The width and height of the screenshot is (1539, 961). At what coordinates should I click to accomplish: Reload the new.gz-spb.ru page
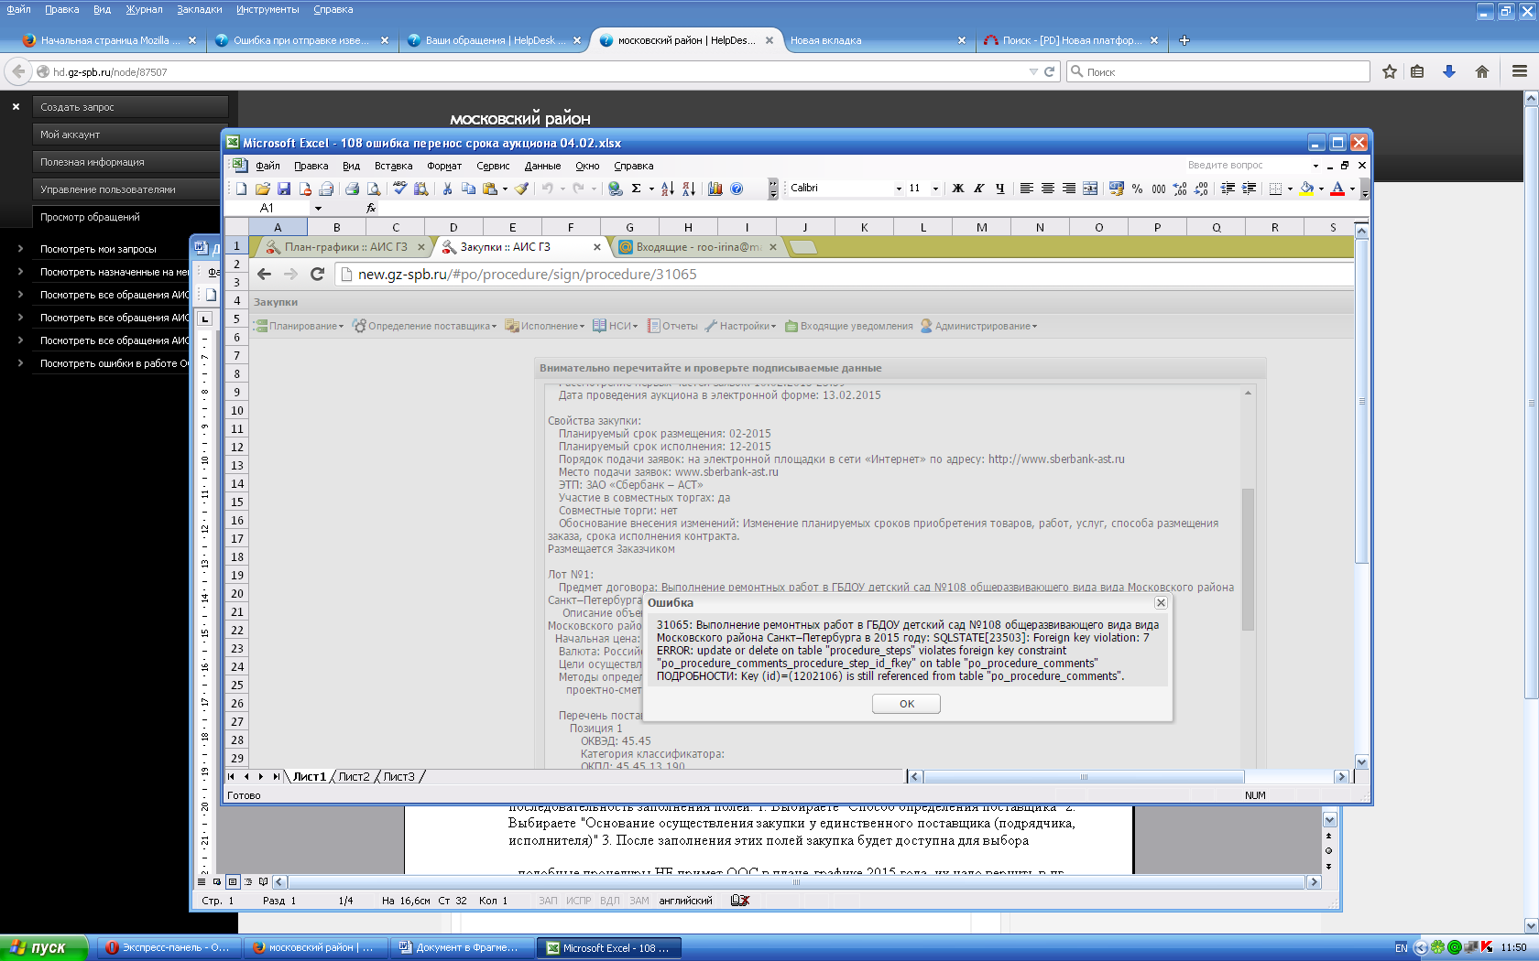(318, 274)
